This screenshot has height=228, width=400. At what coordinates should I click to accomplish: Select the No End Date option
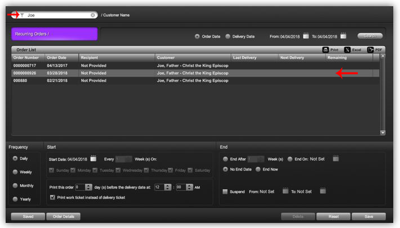(x=225, y=169)
